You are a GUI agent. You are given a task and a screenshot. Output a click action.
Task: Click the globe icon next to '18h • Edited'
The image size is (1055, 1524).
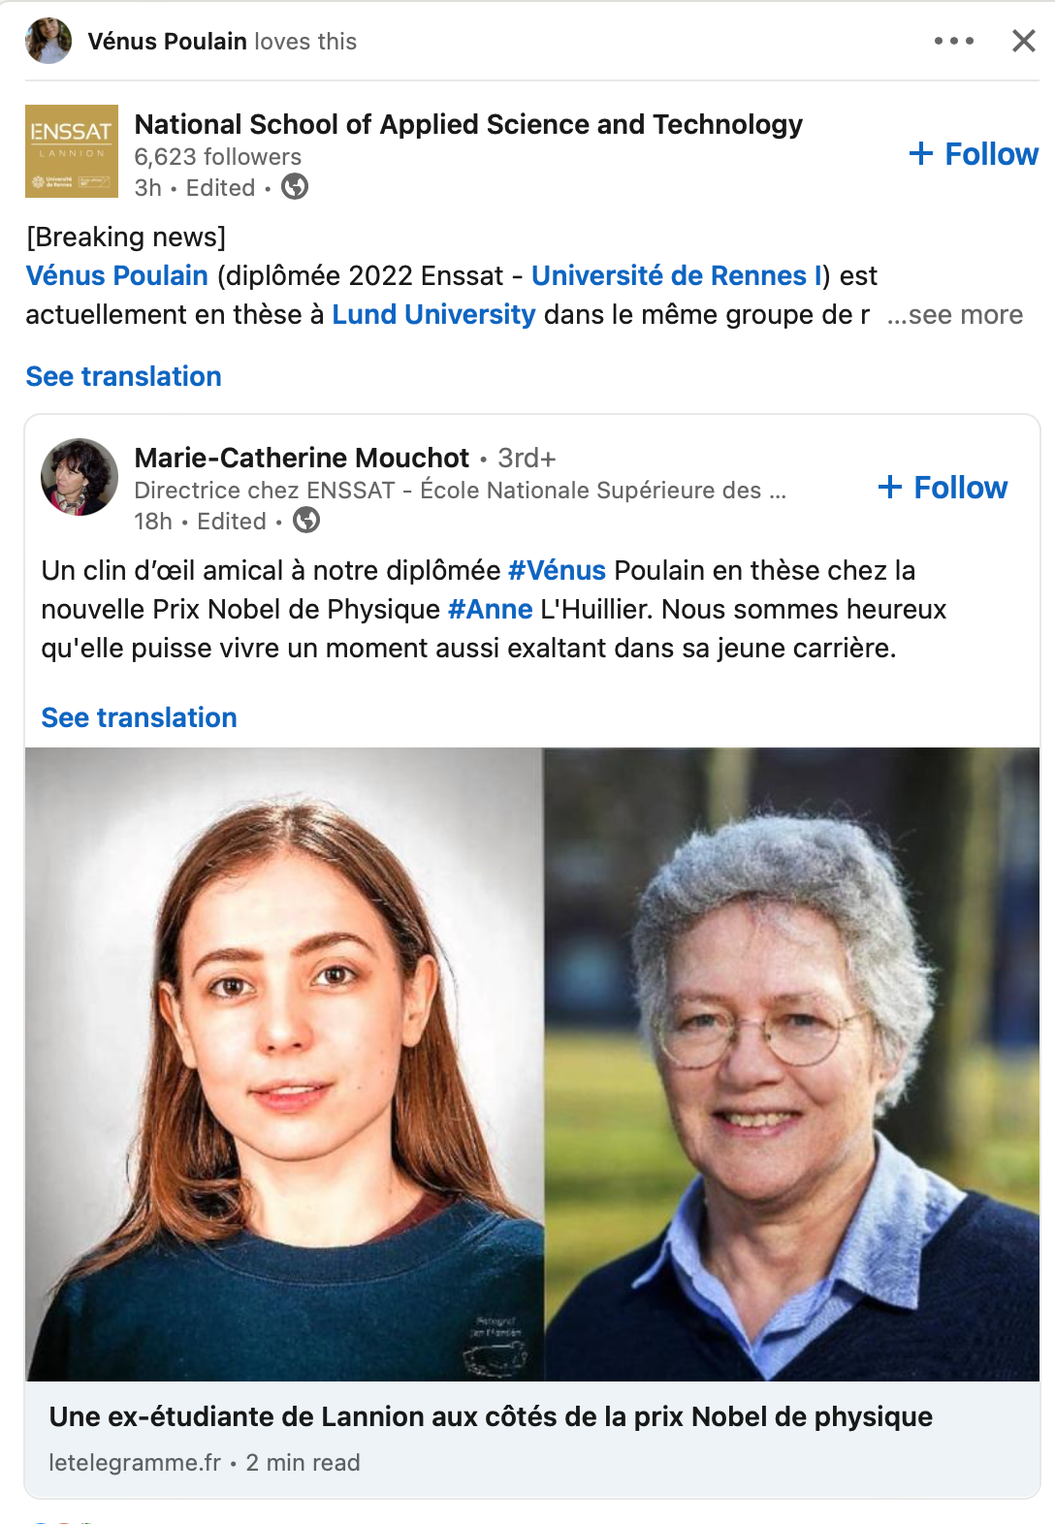(306, 521)
